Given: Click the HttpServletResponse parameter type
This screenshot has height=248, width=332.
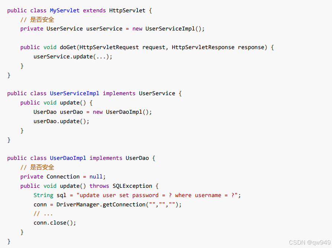Looking at the screenshot, I should (x=203, y=47).
